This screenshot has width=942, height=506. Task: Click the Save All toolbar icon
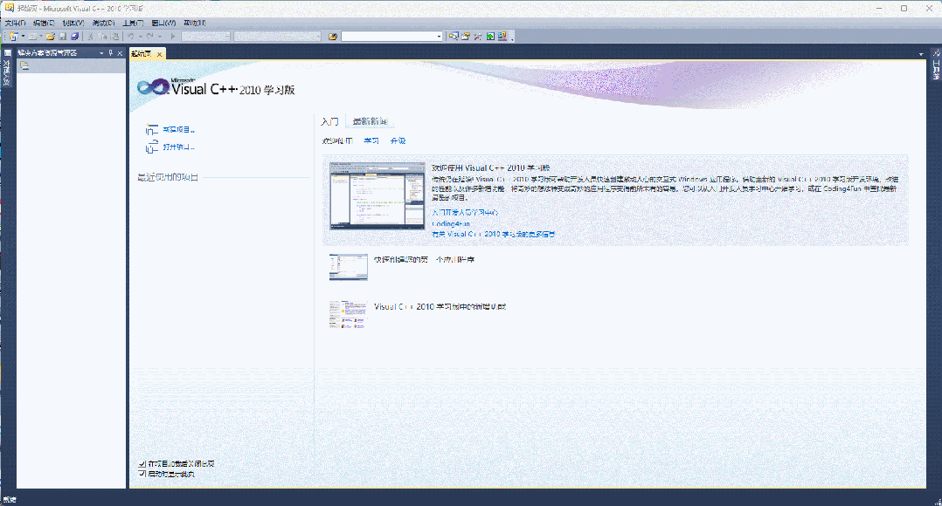pyautogui.click(x=74, y=37)
